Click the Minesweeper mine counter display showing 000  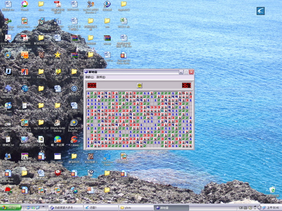92,85
